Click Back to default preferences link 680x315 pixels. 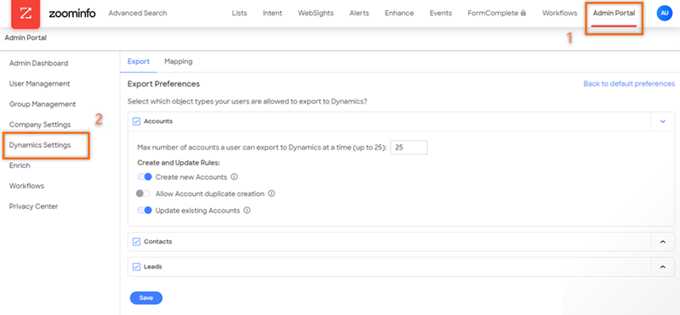click(629, 84)
